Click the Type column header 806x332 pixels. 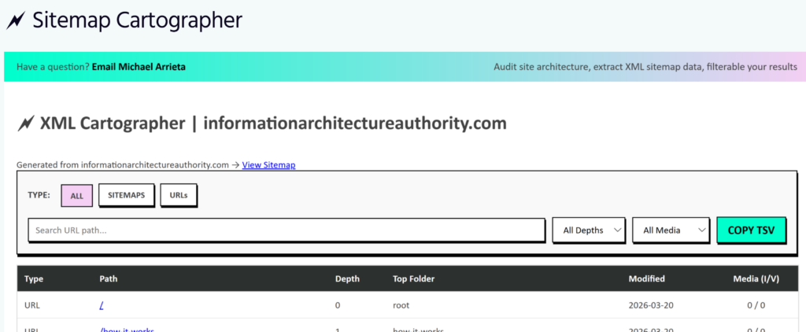pos(34,279)
